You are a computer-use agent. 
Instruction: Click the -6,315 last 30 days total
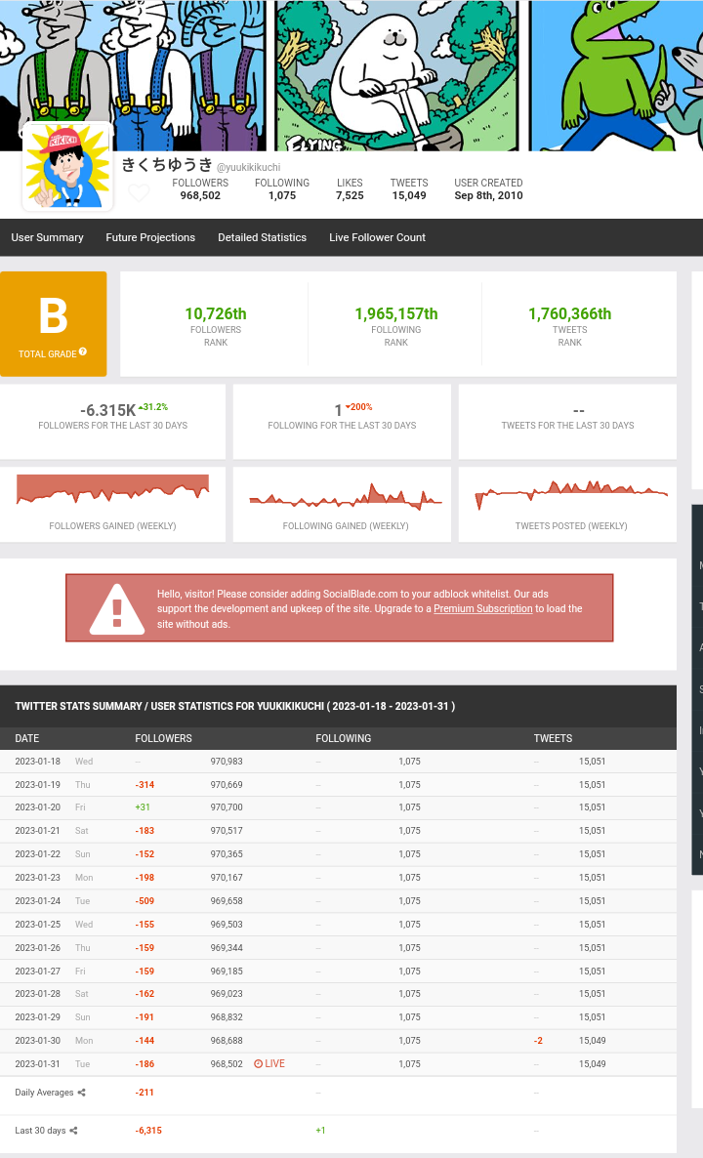click(148, 1131)
